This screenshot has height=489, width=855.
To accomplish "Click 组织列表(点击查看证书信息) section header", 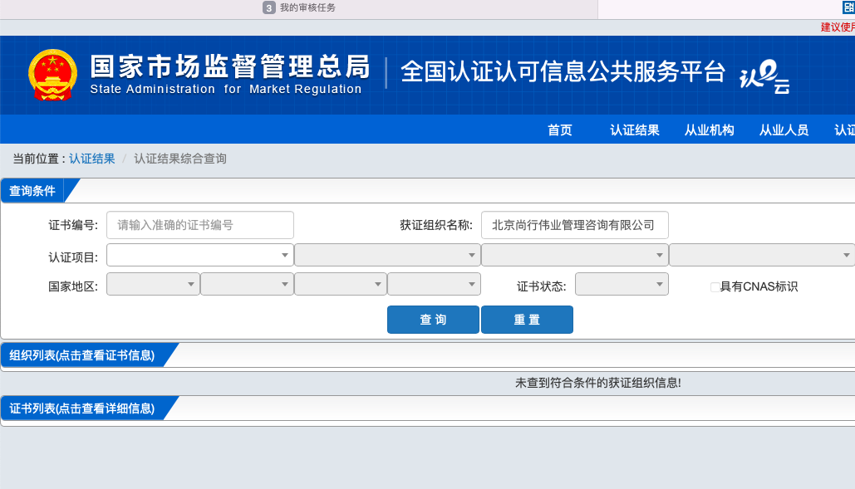I will [81, 355].
